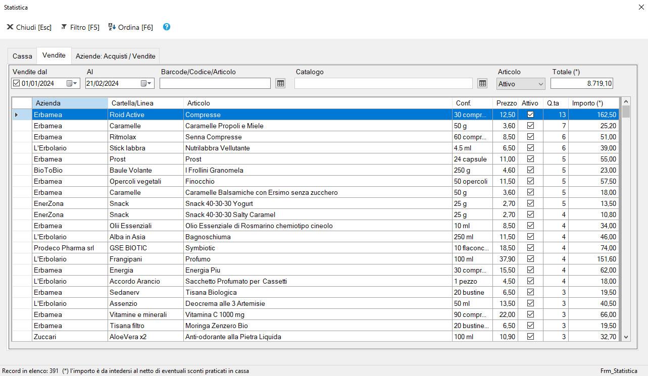Click Vitamina C 1000 mg article

[x=318, y=314]
